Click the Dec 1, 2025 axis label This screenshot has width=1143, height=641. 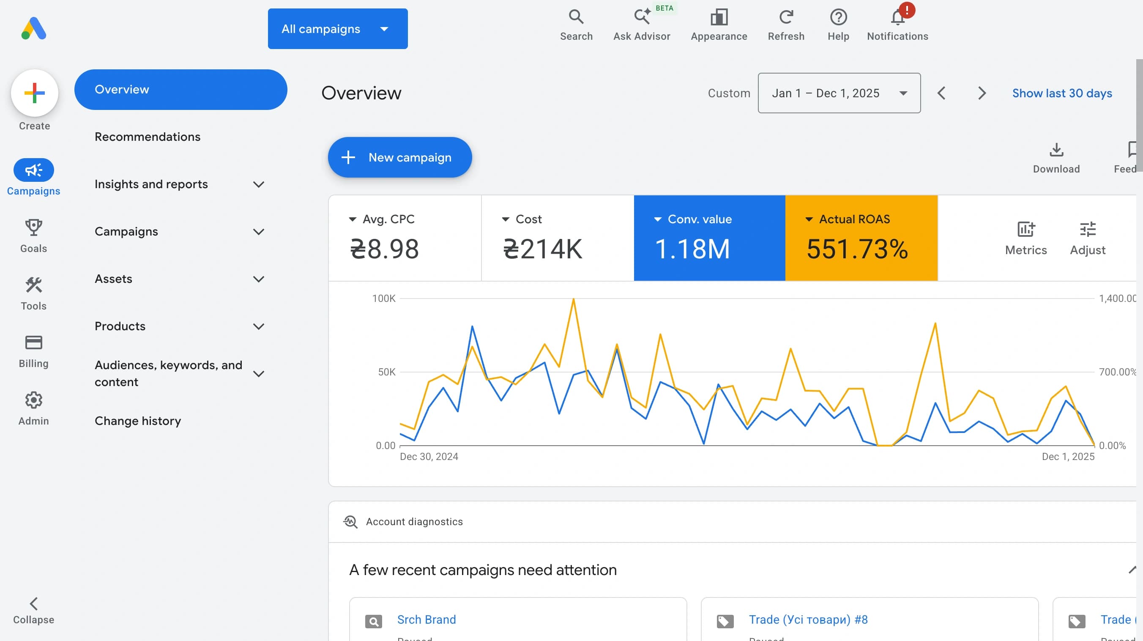point(1068,457)
